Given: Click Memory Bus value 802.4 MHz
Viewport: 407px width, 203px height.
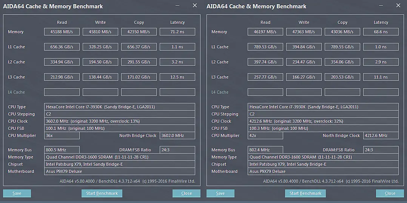Looking at the screenshot, I should pos(265,150).
